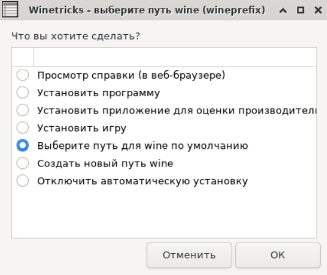The width and height of the screenshot is (327, 275).
Task: Maximize the Winetricks dialog window
Action: pos(300,10)
